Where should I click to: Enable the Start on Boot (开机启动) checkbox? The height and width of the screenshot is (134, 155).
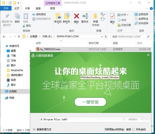pos(133,129)
